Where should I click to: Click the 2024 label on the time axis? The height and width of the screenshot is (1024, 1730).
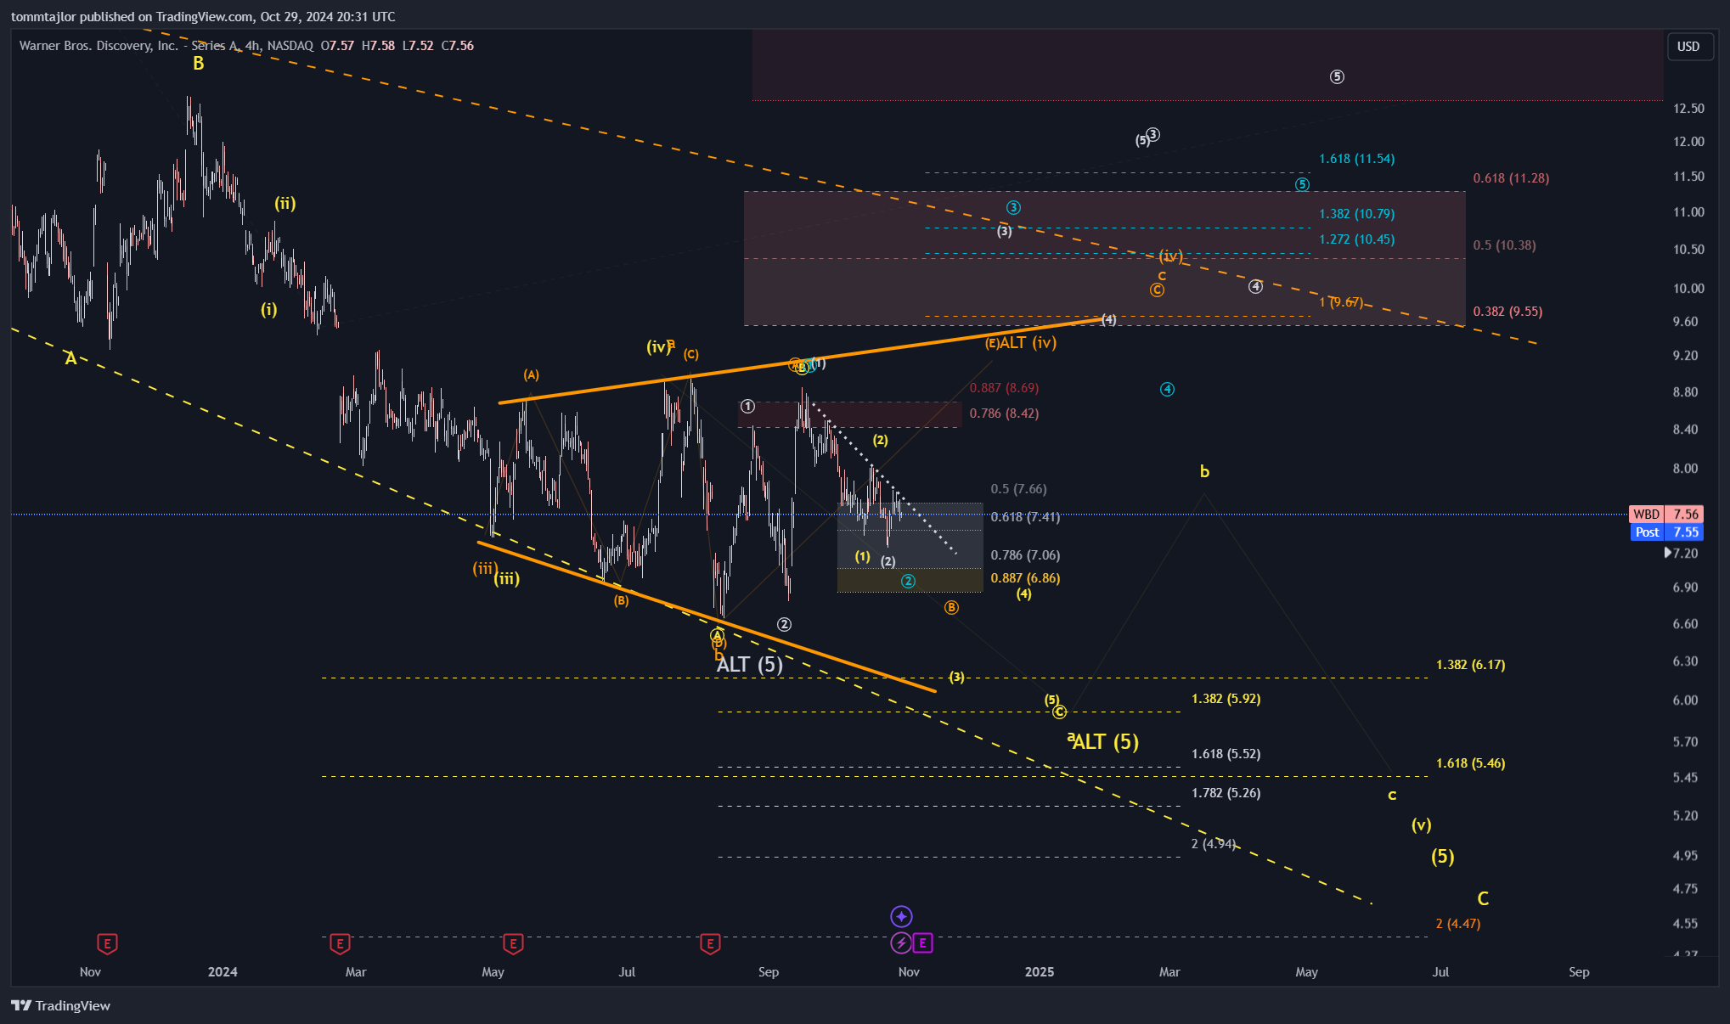point(223,972)
